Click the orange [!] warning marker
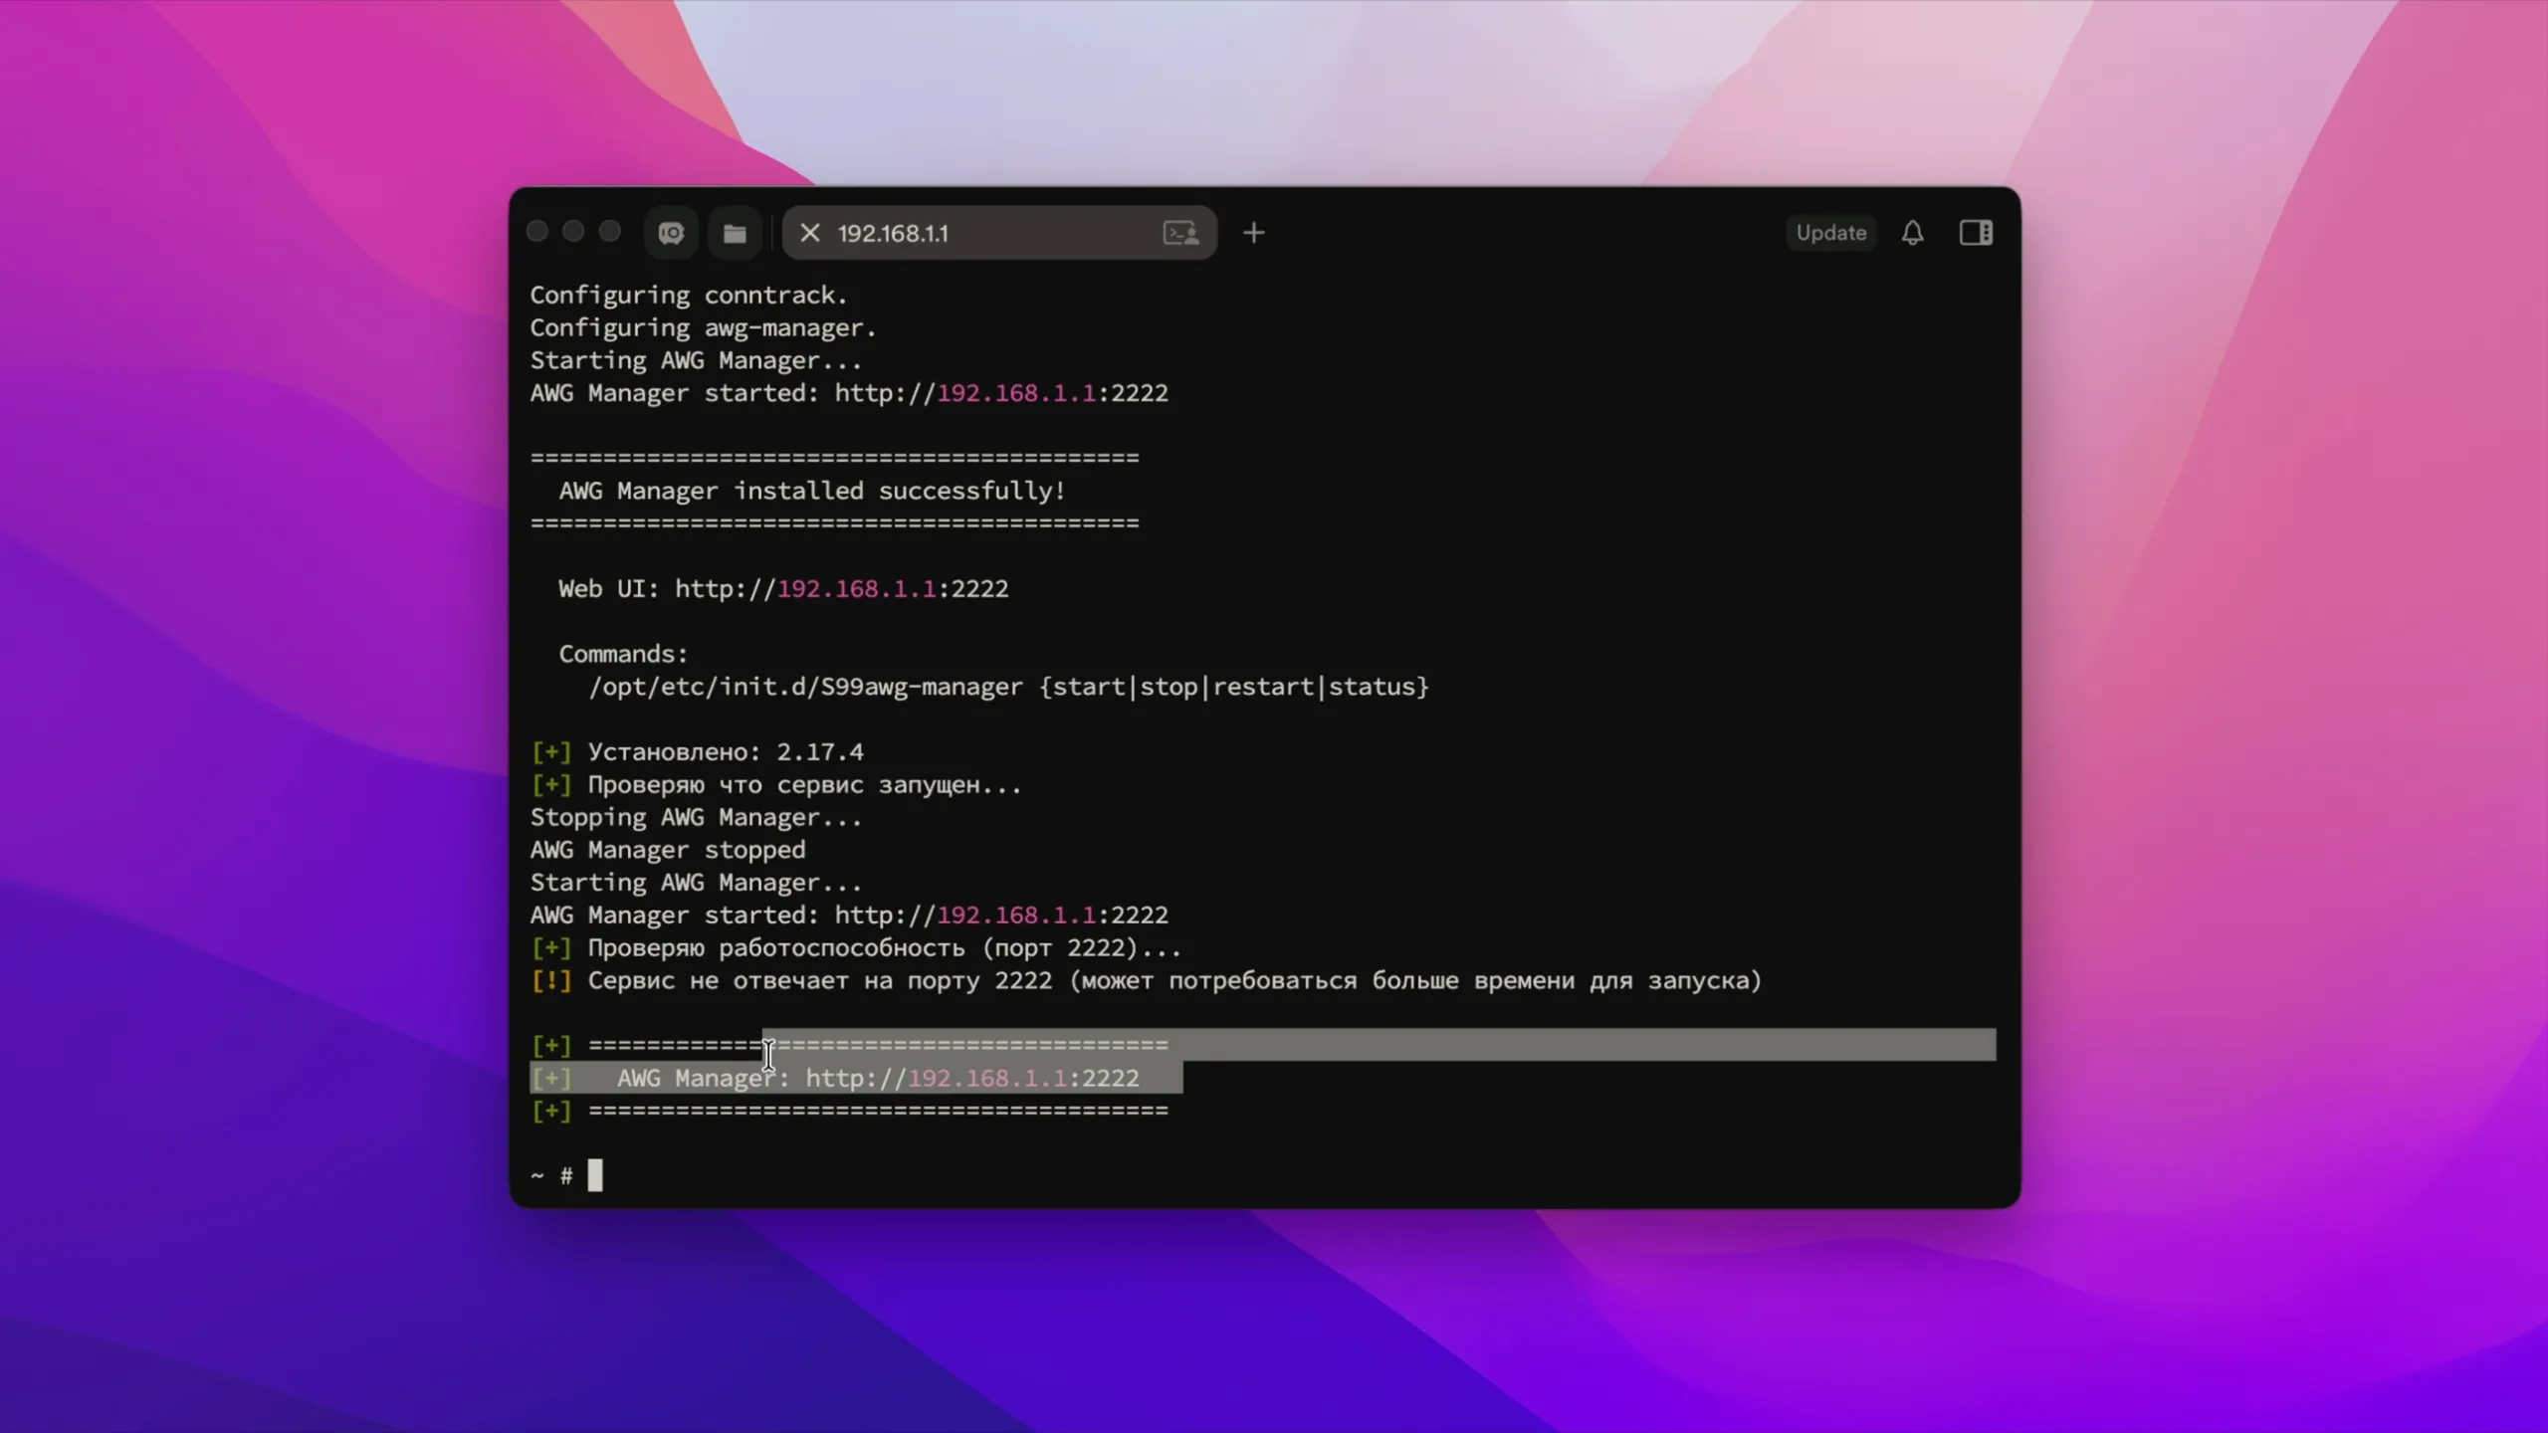The height and width of the screenshot is (1433, 2548). 551,980
